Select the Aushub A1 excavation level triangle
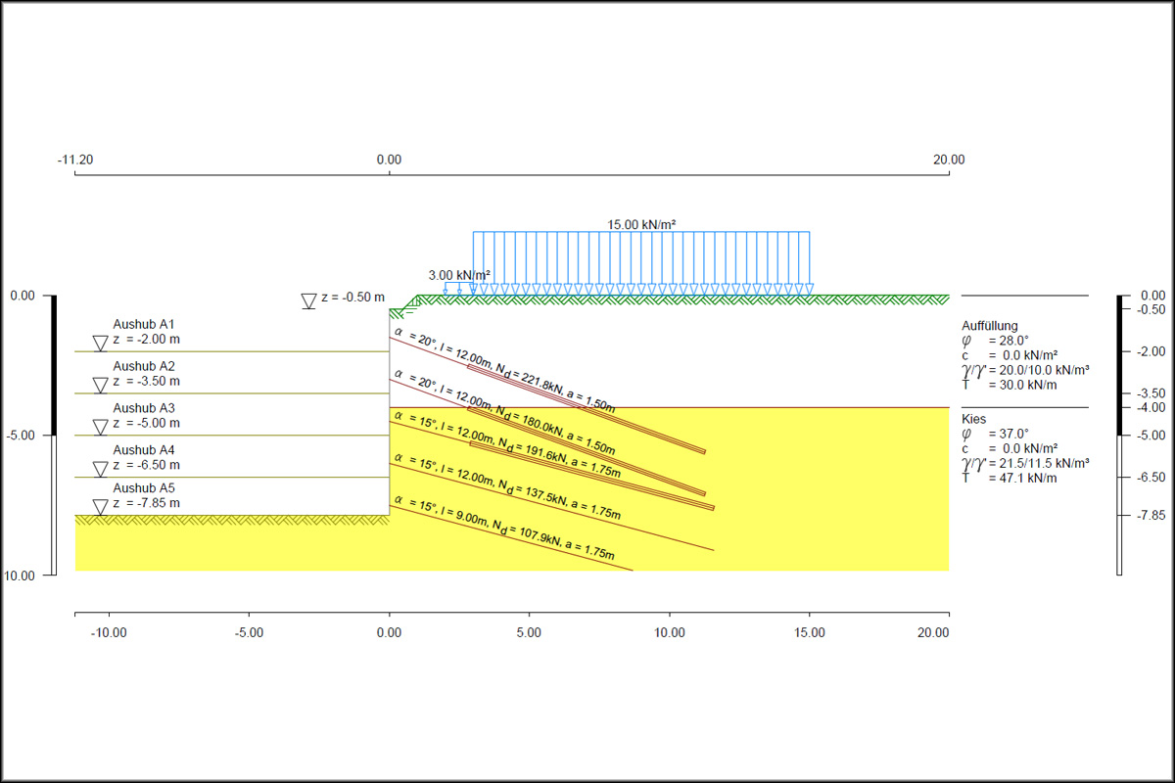Image resolution: width=1175 pixels, height=783 pixels. [100, 343]
